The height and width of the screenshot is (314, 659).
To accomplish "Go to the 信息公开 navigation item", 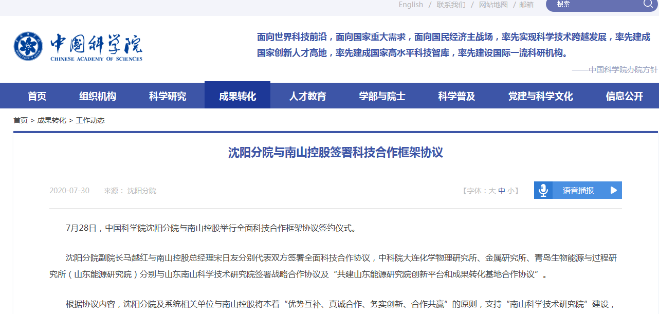I will coord(625,96).
